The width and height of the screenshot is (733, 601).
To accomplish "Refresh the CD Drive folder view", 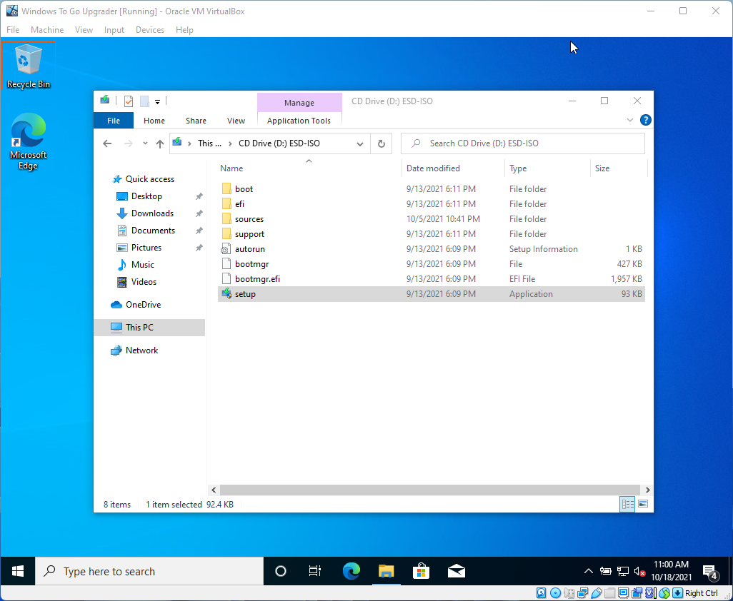I will (382, 144).
